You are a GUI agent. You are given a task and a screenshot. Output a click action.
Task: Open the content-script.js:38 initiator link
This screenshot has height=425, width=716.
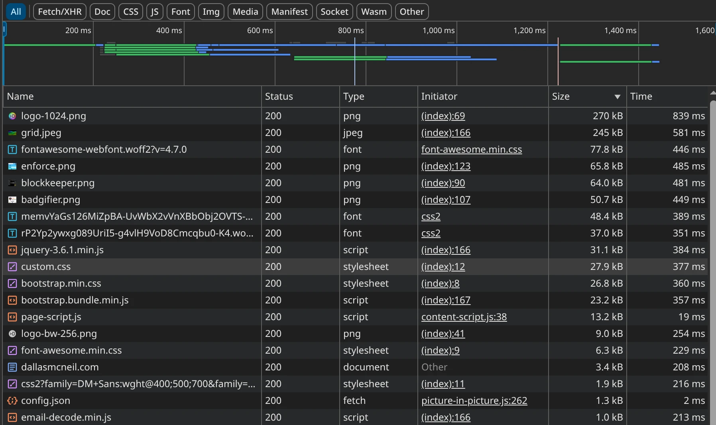[464, 317]
